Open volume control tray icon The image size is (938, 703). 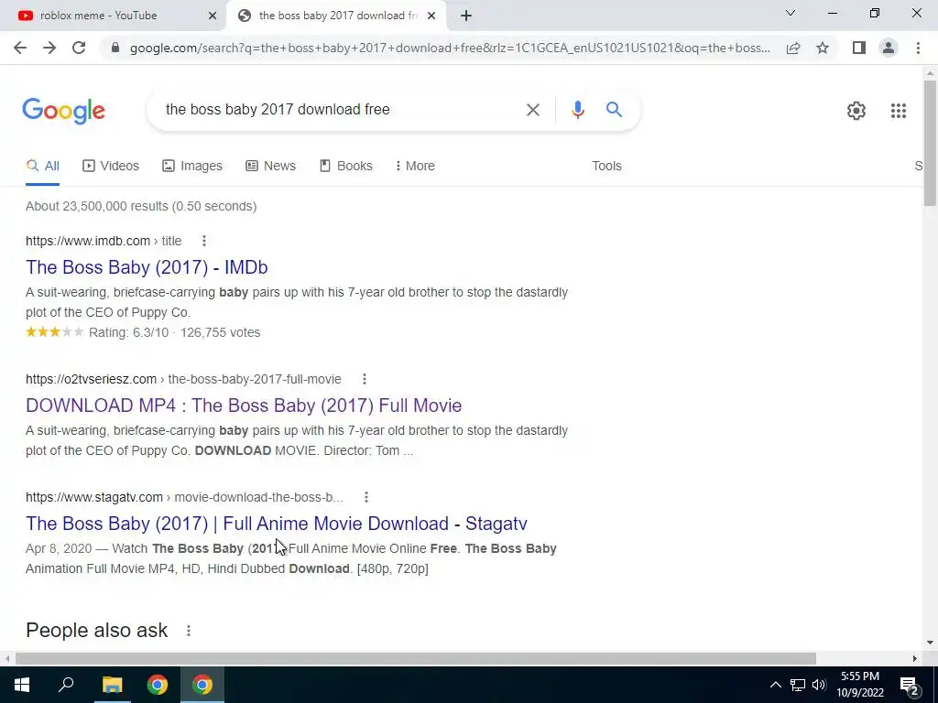819,685
